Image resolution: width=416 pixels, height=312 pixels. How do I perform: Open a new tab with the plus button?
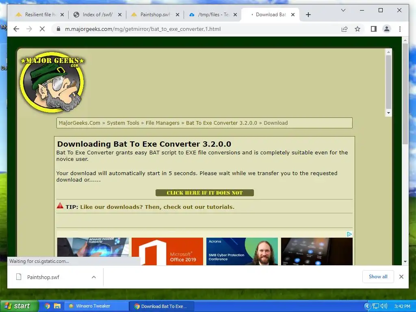click(x=308, y=15)
